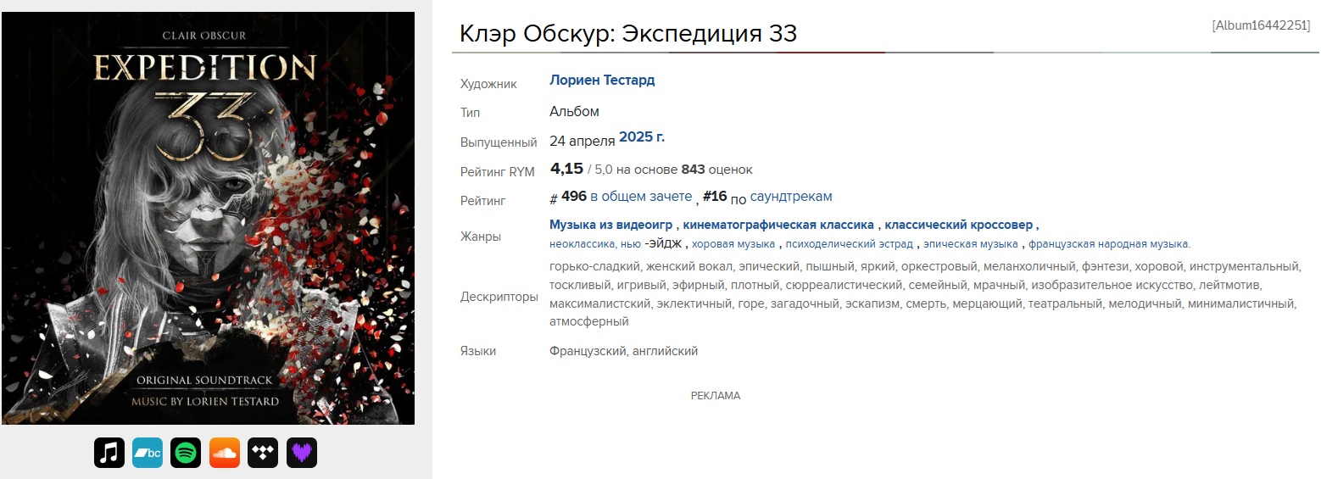Image resolution: width=1321 pixels, height=479 pixels.
Task: Open genre 'классический кроссовер'
Action: pyautogui.click(x=959, y=225)
